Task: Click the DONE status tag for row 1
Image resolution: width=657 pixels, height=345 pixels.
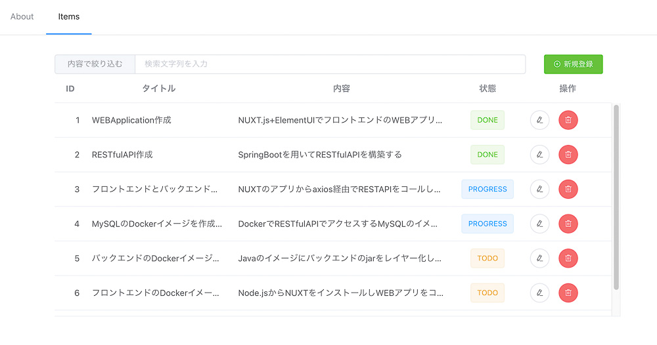Action: tap(487, 120)
